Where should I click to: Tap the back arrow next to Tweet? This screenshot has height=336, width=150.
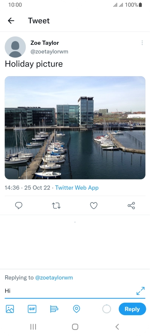point(11,20)
